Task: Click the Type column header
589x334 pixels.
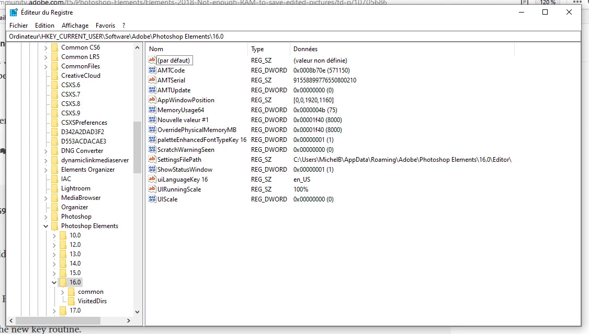Action: [x=268, y=49]
